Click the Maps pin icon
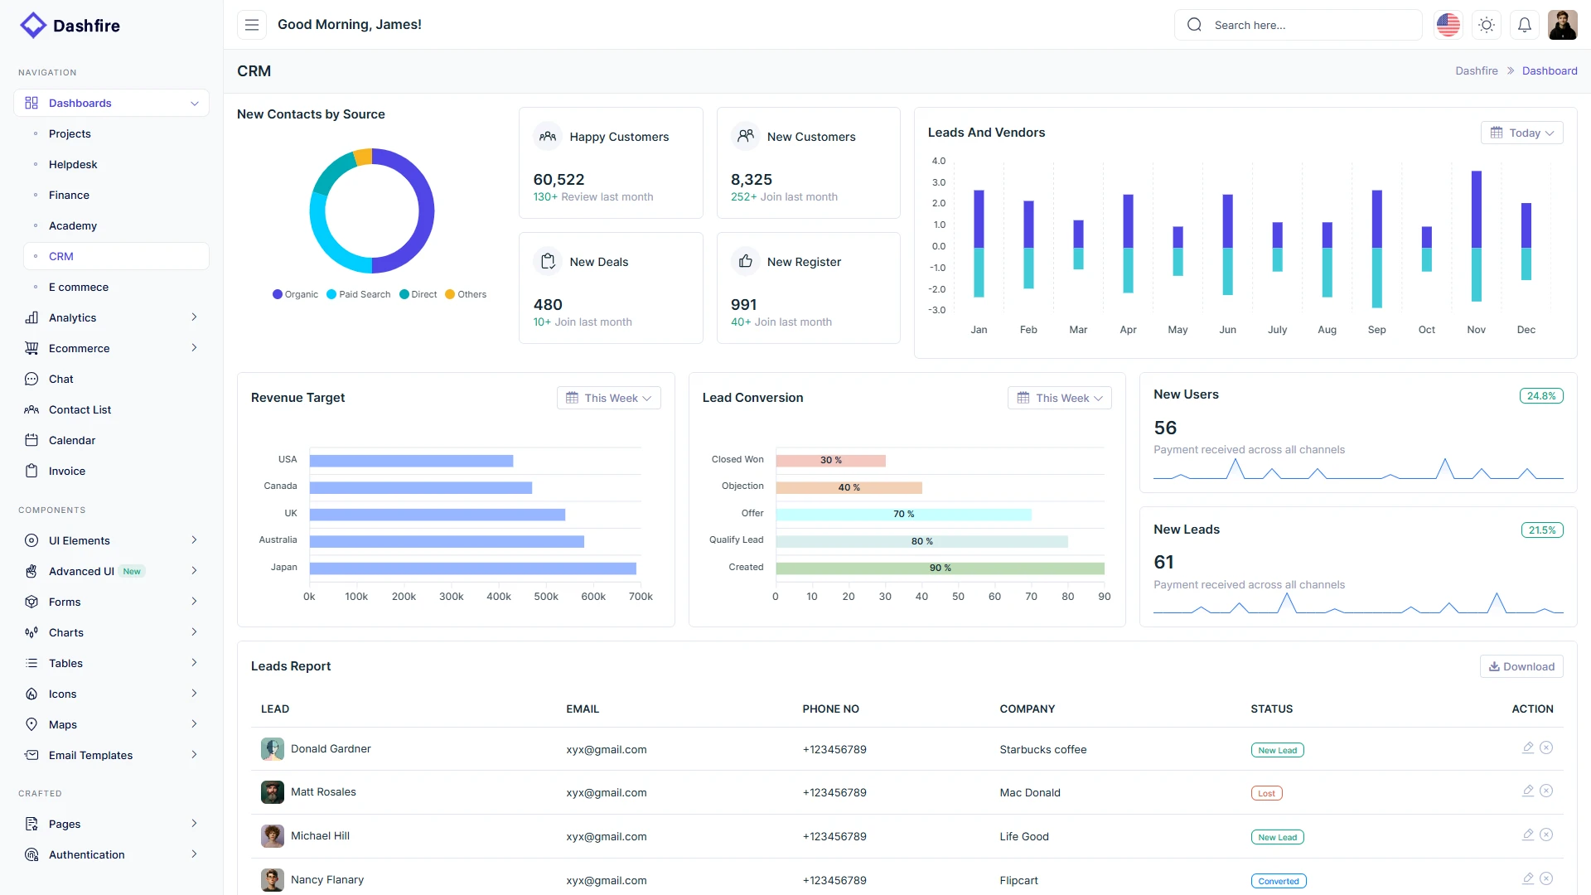This screenshot has height=895, width=1591. (31, 724)
